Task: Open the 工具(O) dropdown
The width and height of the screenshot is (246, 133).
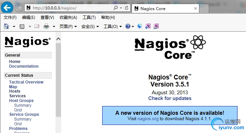Action: click(x=112, y=26)
